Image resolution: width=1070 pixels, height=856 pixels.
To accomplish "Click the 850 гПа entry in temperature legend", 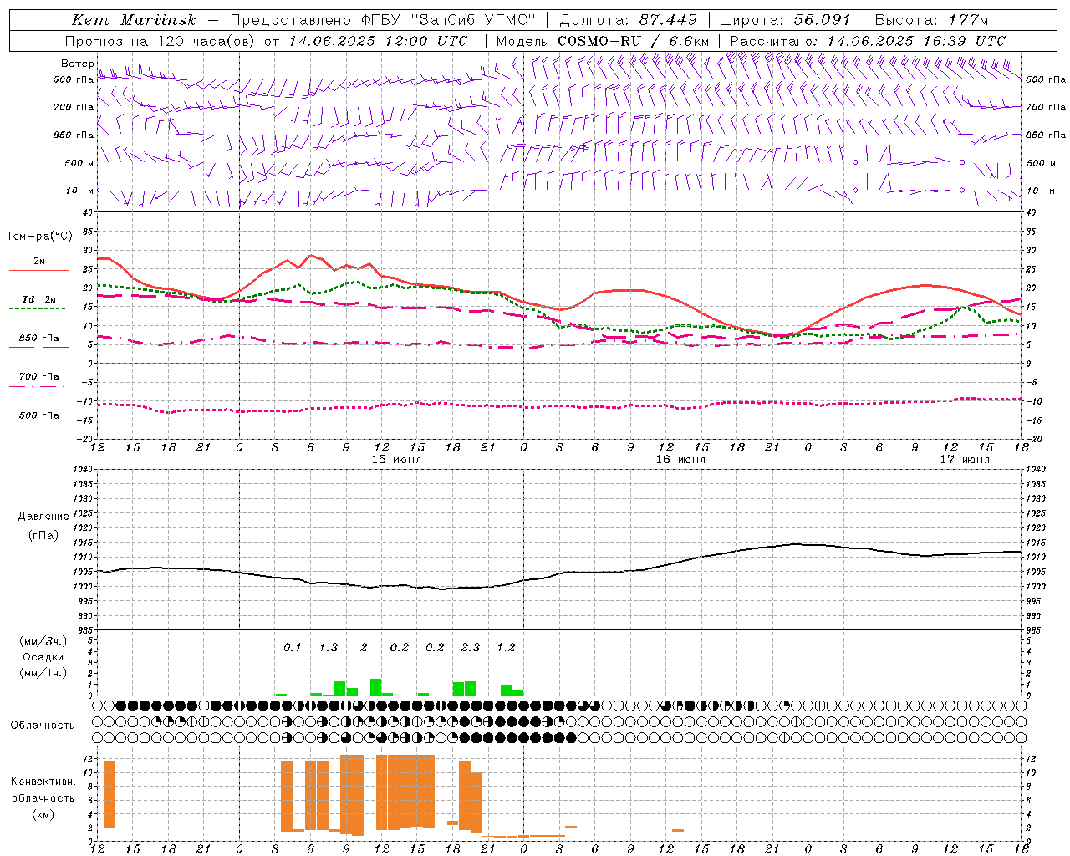I will point(38,339).
